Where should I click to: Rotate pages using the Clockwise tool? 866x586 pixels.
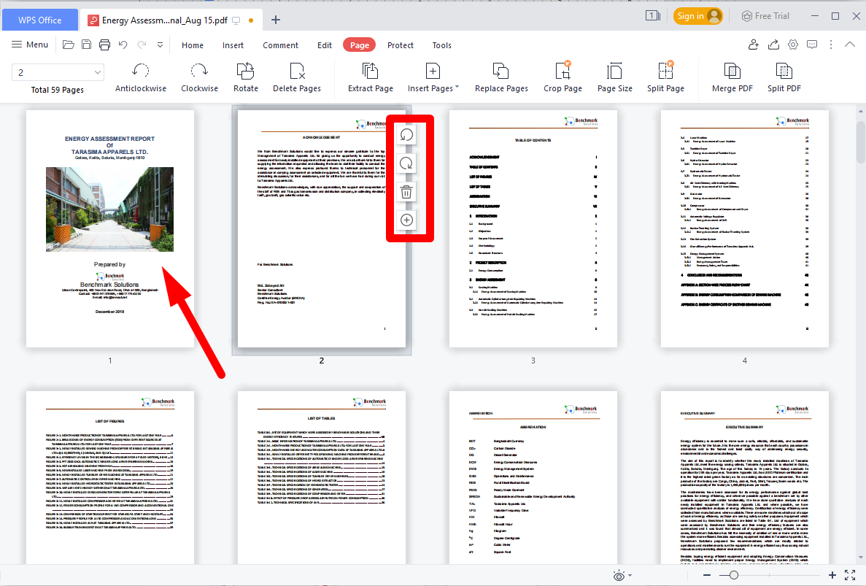point(199,78)
